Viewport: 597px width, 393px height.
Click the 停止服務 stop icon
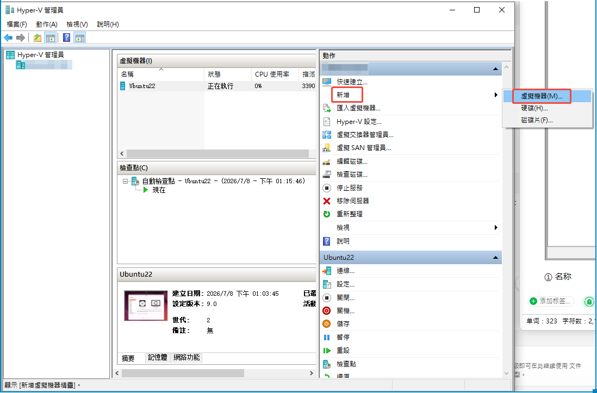327,188
